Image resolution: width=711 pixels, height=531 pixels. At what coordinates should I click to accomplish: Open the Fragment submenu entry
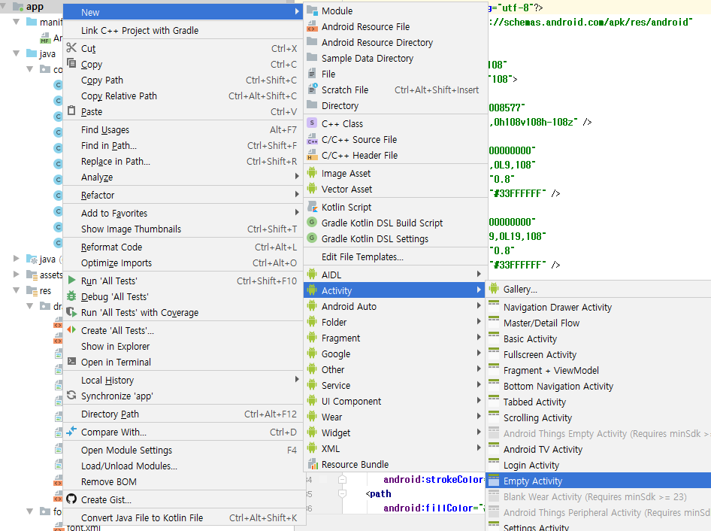tap(395, 338)
